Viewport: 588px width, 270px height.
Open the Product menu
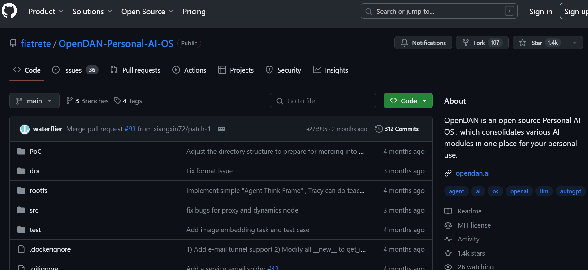point(46,12)
